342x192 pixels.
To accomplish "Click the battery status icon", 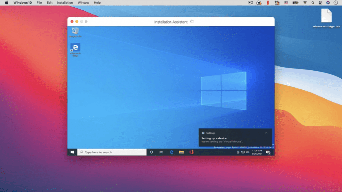I will click(x=295, y=3).
